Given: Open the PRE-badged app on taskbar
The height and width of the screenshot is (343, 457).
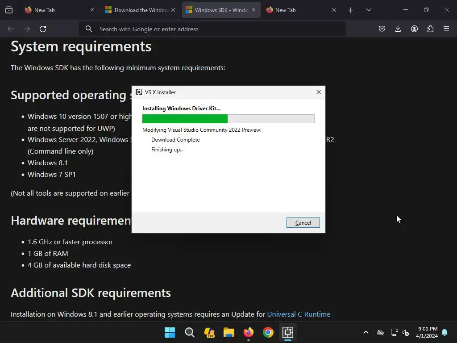Looking at the screenshot, I should click(209, 332).
